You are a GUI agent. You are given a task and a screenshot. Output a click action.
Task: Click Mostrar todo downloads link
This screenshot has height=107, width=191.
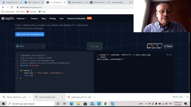pyautogui.click(x=178, y=97)
